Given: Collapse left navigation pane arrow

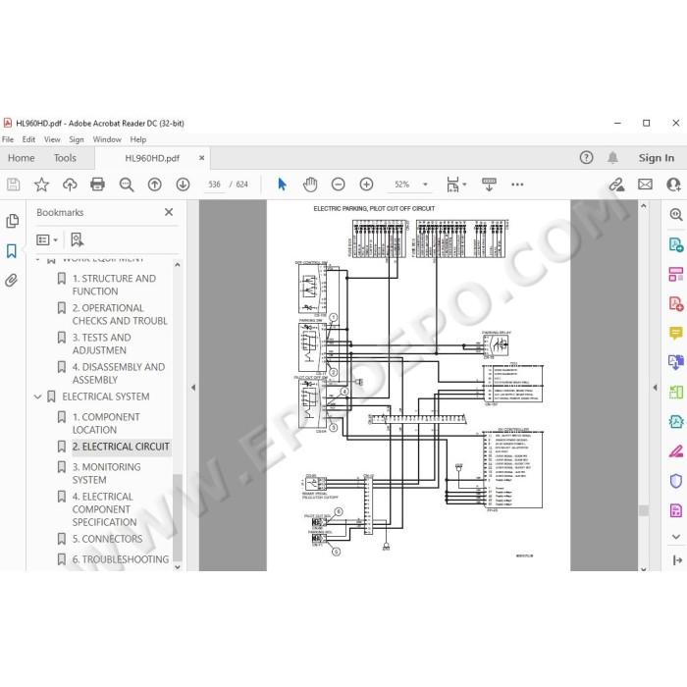Looking at the screenshot, I should click(193, 388).
